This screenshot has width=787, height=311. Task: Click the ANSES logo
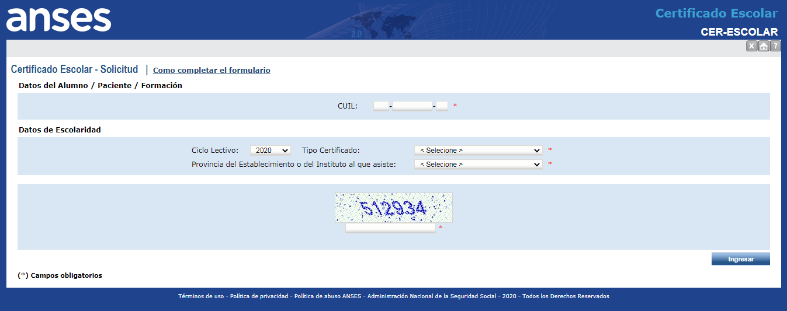point(58,19)
